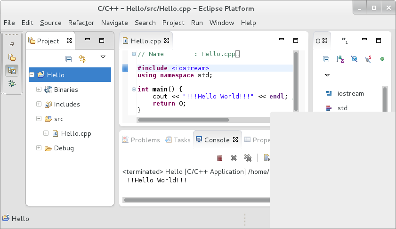Open the Navigate menu

point(114,23)
